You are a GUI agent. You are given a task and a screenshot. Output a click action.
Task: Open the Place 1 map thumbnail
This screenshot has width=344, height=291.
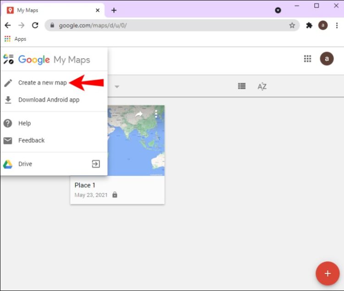(136, 141)
